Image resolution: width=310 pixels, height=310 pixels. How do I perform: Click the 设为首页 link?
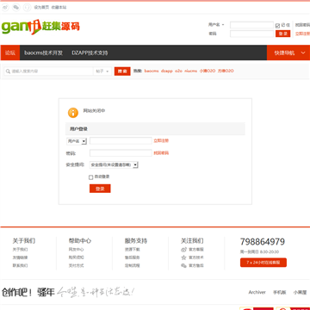41,8
